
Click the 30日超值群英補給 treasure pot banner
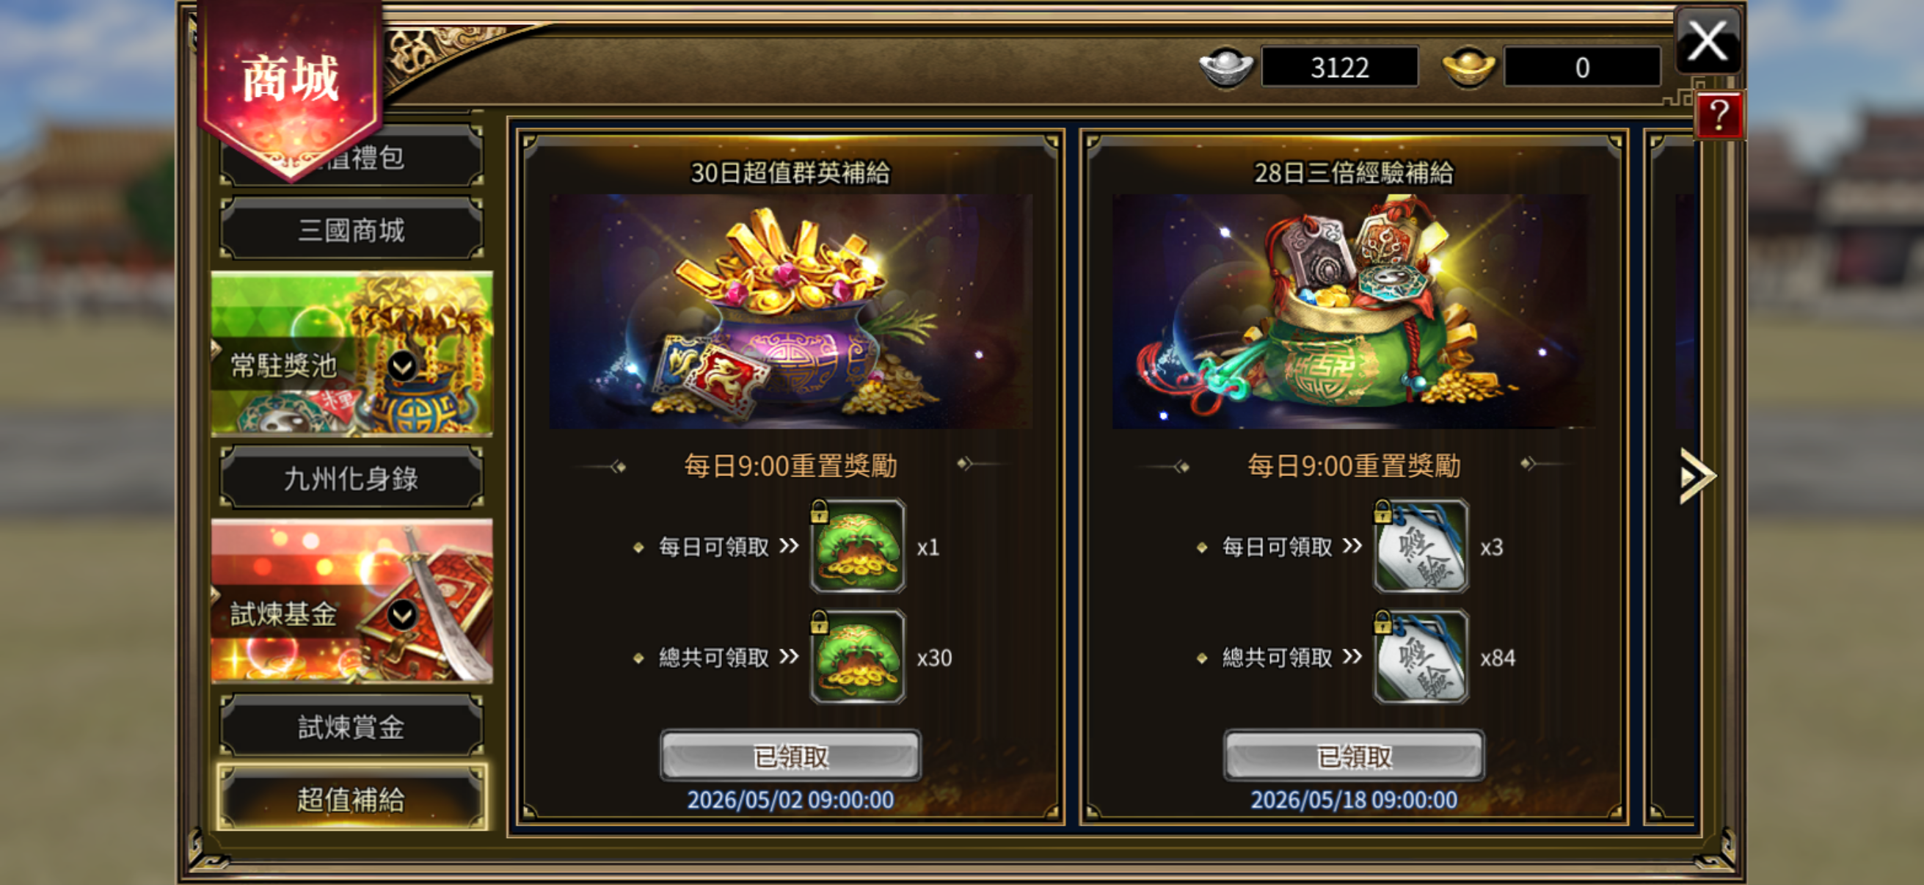790,311
